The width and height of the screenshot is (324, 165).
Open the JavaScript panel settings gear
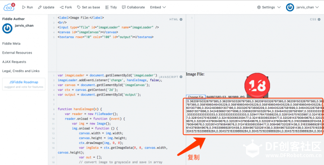click(181, 77)
